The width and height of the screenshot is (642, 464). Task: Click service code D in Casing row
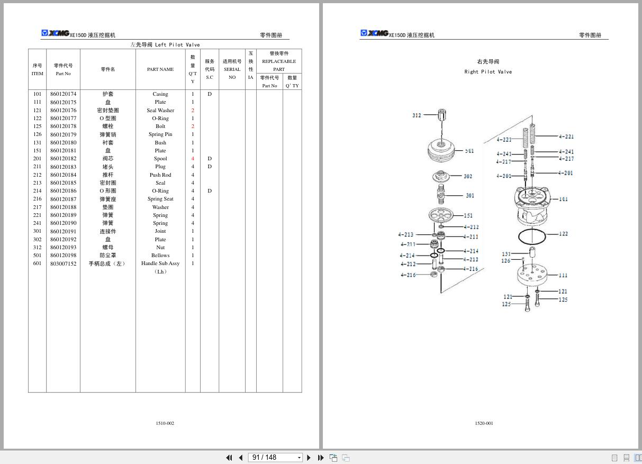[x=210, y=94]
